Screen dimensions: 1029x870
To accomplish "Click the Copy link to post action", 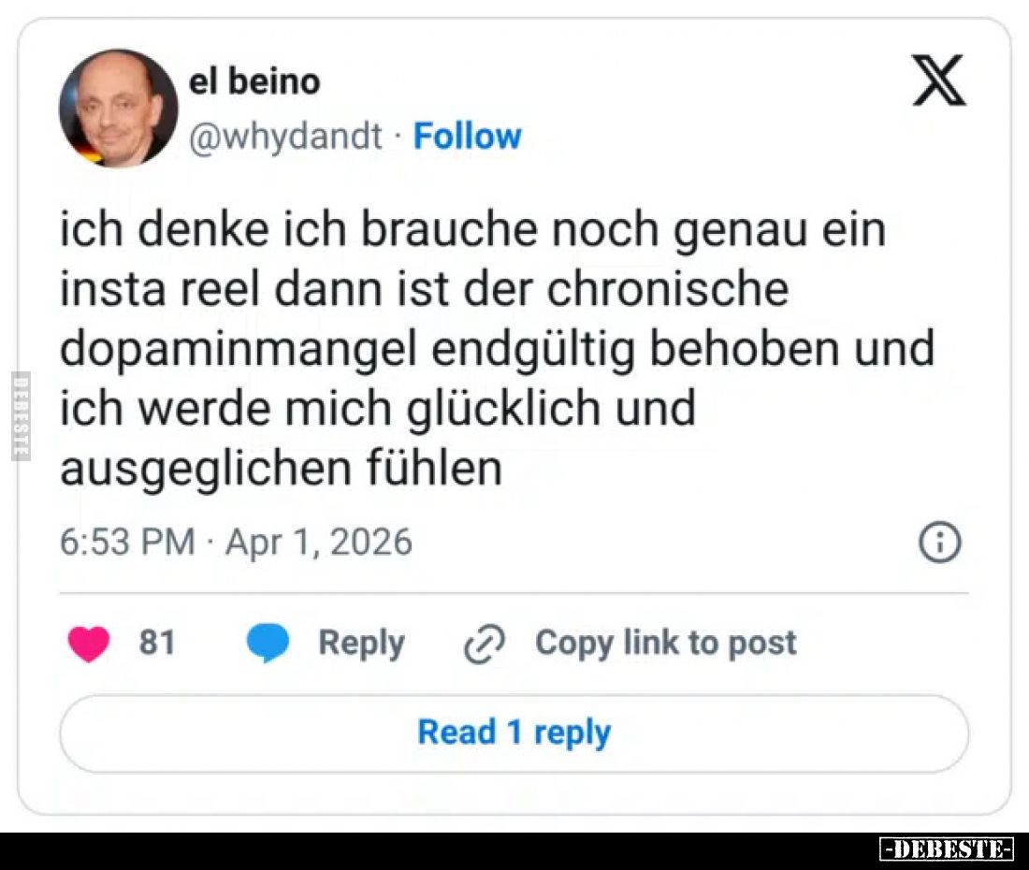I will pyautogui.click(x=666, y=644).
